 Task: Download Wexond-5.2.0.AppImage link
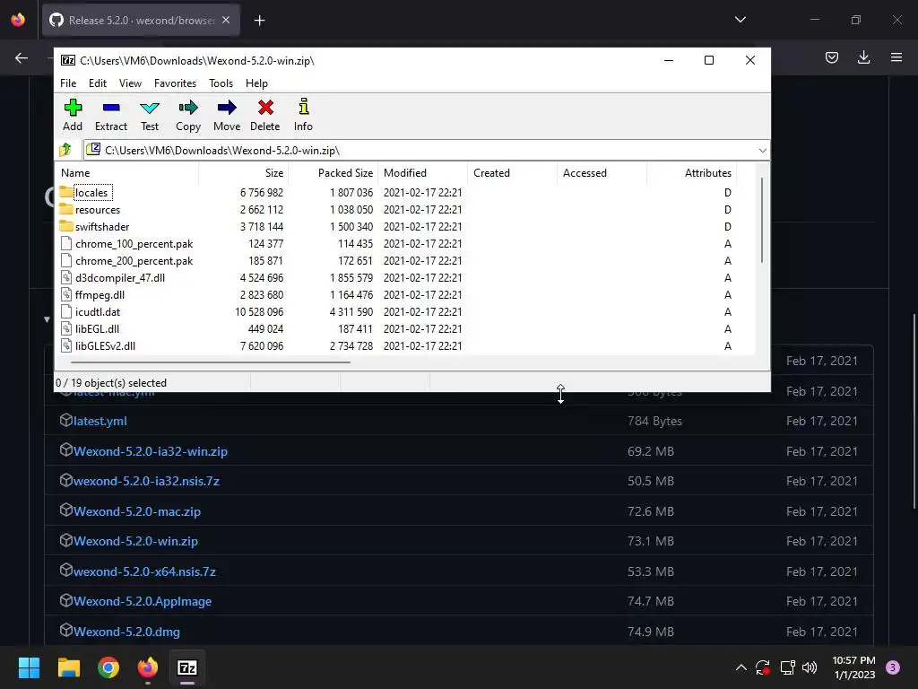143,601
